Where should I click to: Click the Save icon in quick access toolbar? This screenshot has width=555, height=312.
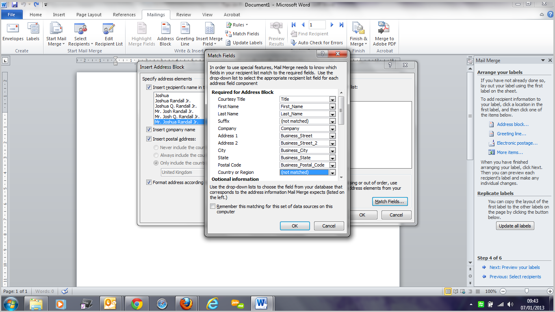pos(15,4)
